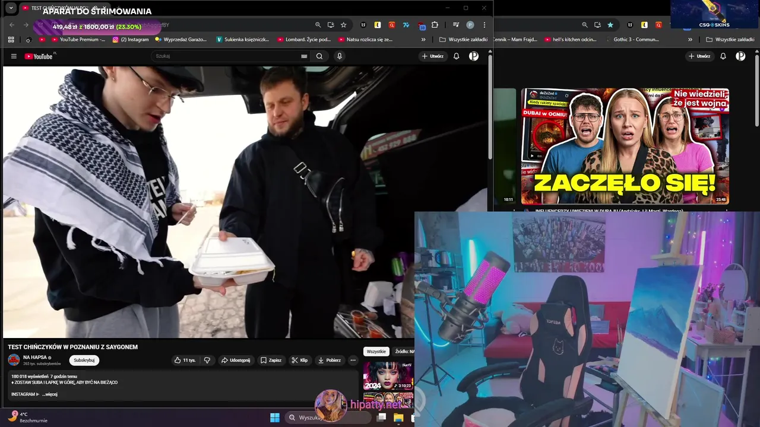The image size is (760, 427).
Task: Open the account avatar in the right window
Action: coord(740,56)
